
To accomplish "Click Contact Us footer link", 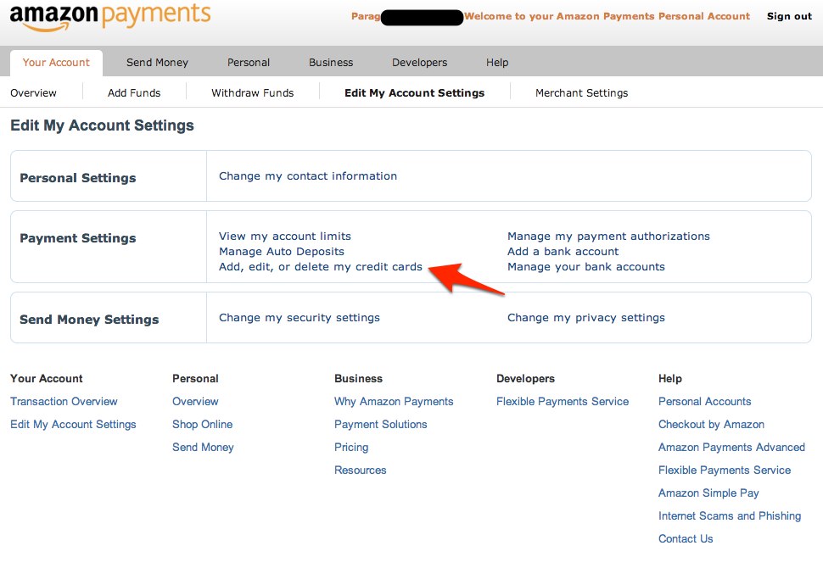I will 686,538.
